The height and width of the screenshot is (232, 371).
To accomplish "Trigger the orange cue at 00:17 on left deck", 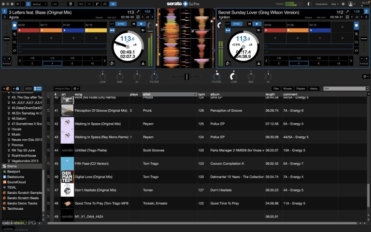I will pos(51,30).
